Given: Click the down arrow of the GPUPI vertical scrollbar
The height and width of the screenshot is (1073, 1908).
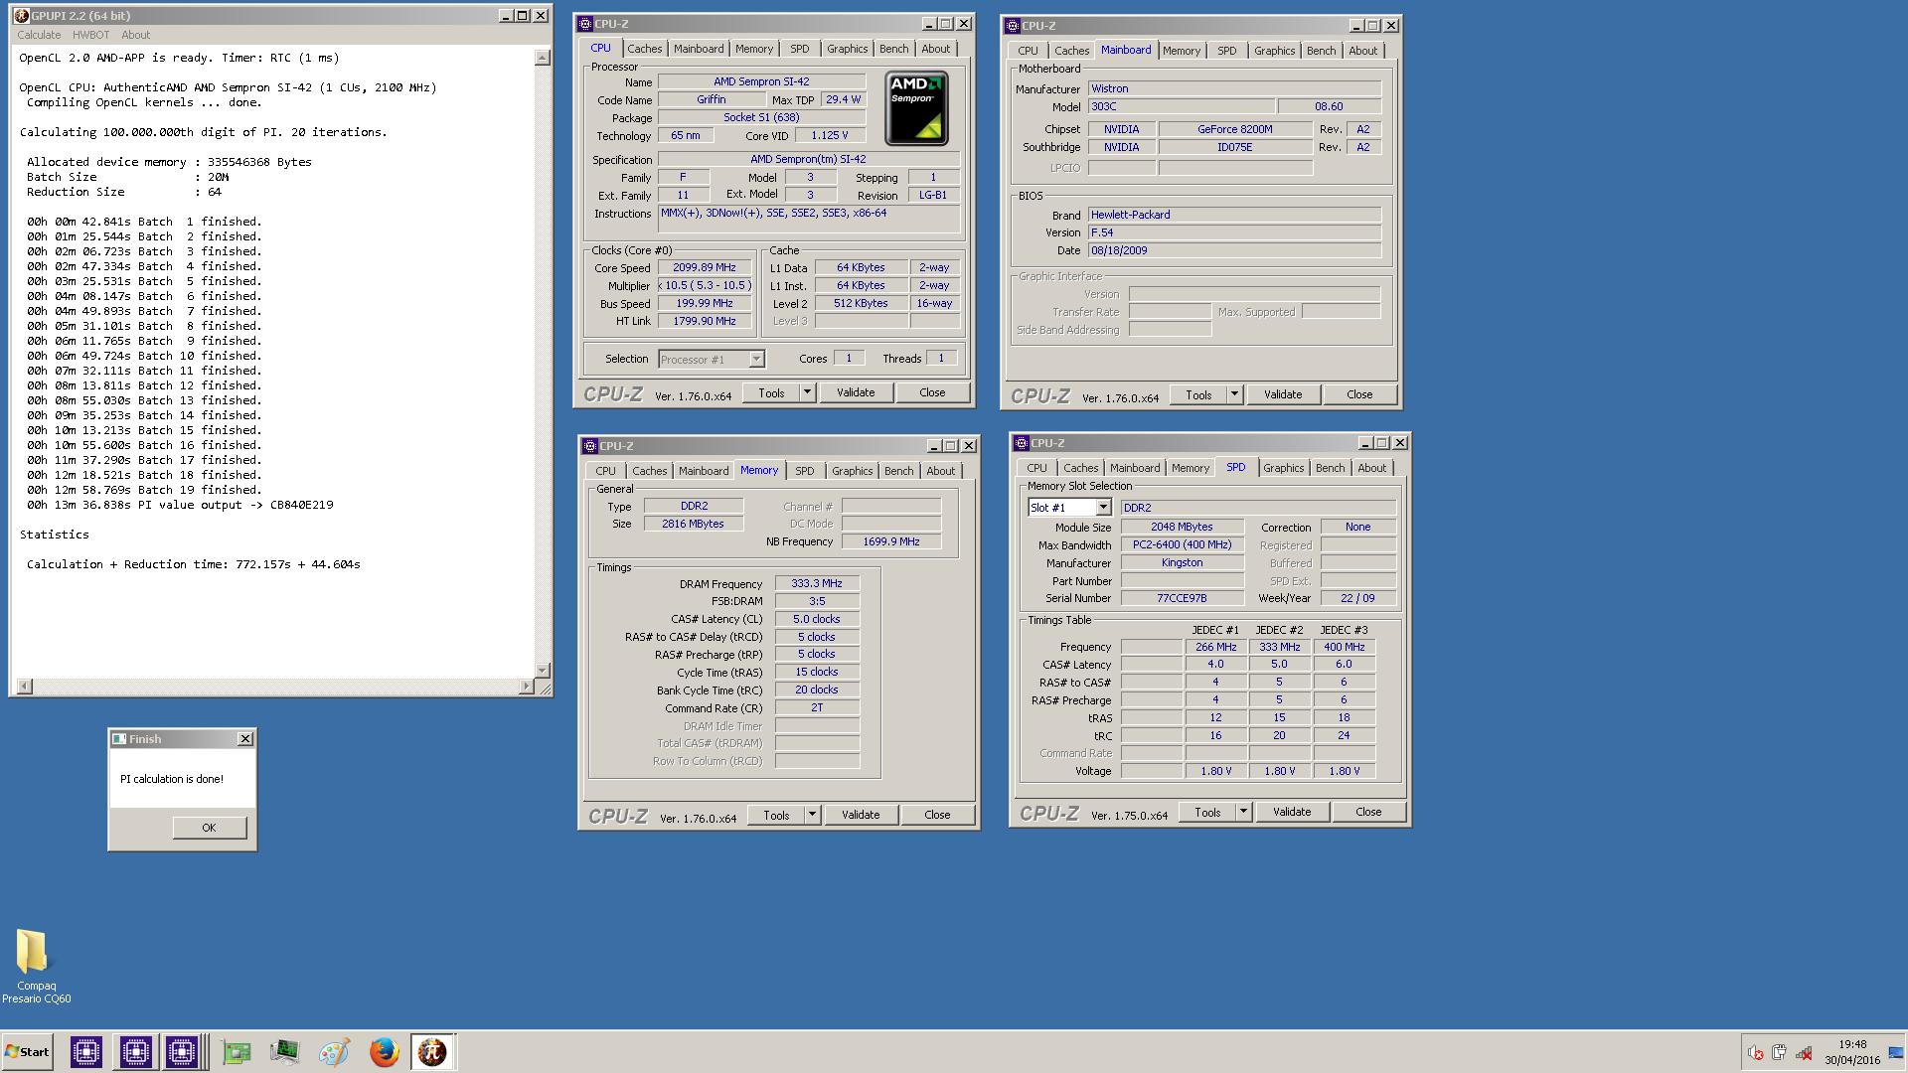Looking at the screenshot, I should coord(542,671).
